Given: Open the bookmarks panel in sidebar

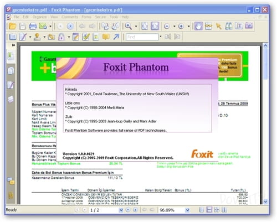Looking at the screenshot, I should tap(11, 56).
